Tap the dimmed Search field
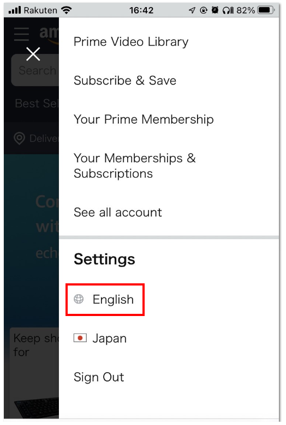 (x=35, y=70)
